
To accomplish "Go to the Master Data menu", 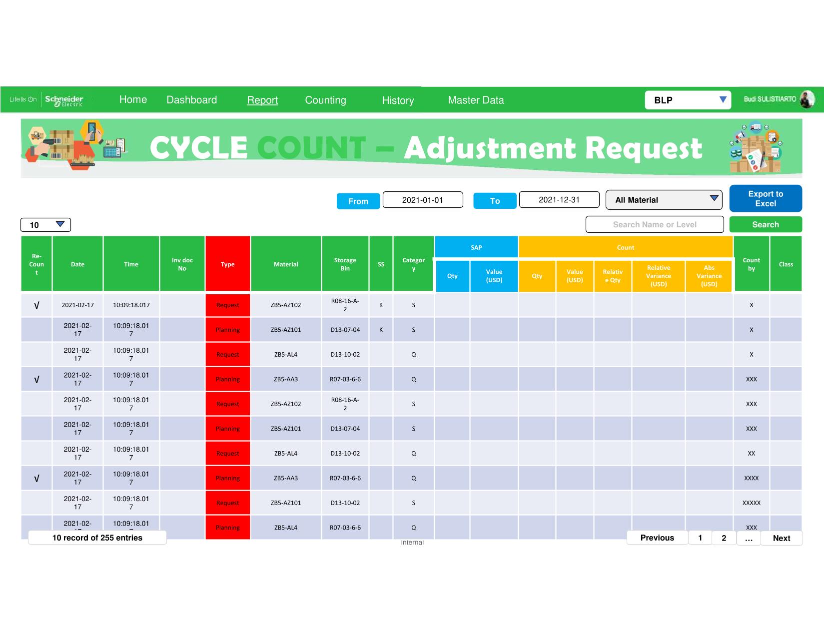I will (476, 100).
